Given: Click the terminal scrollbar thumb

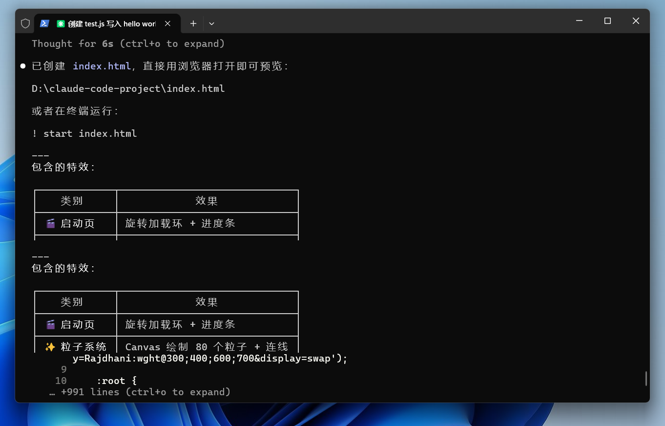Looking at the screenshot, I should pos(646,379).
